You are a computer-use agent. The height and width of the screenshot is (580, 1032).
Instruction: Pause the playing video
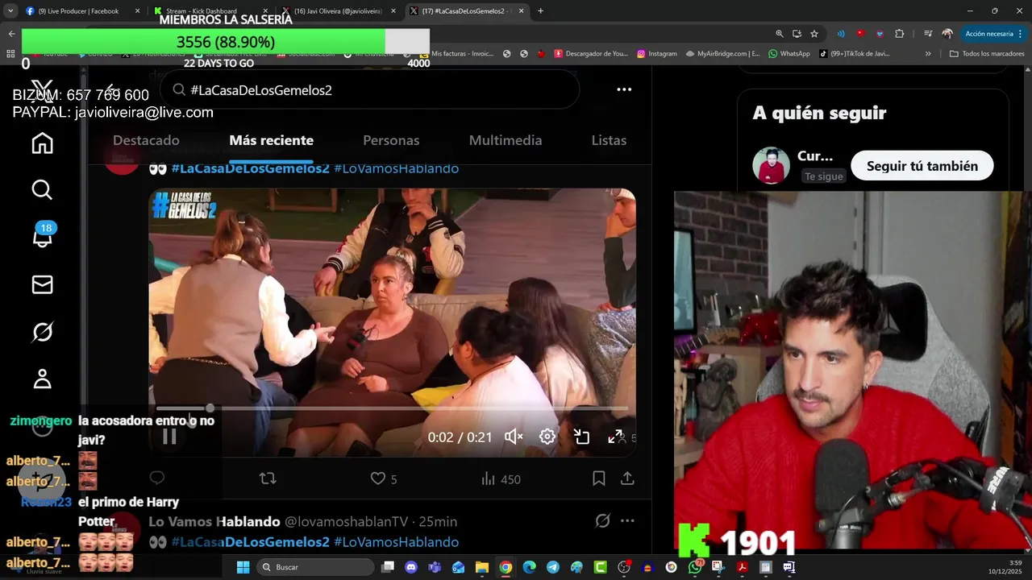(x=169, y=437)
